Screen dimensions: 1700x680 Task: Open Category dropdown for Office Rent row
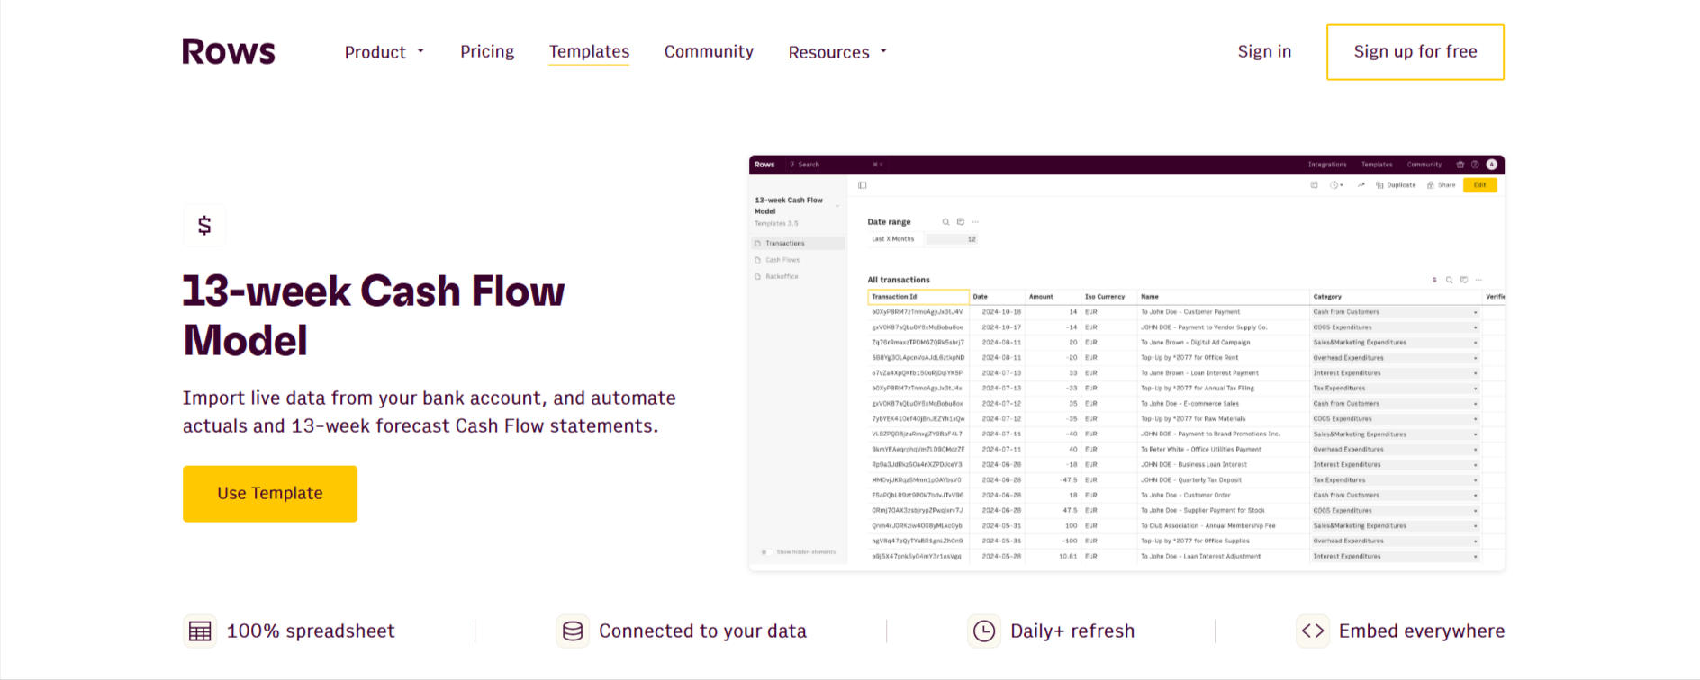click(1475, 358)
